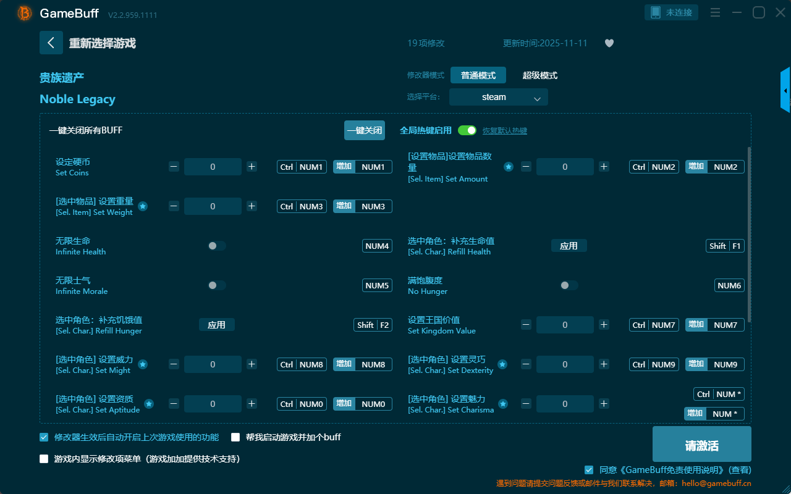
Task: Click the phone not-connected button
Action: 672,12
